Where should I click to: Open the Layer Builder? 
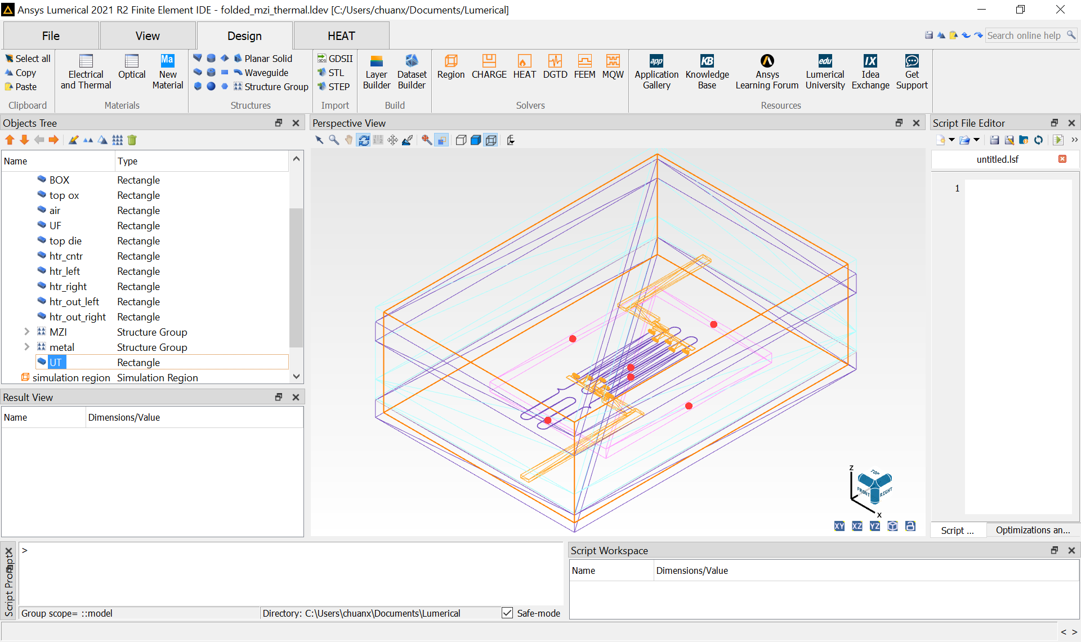click(377, 72)
